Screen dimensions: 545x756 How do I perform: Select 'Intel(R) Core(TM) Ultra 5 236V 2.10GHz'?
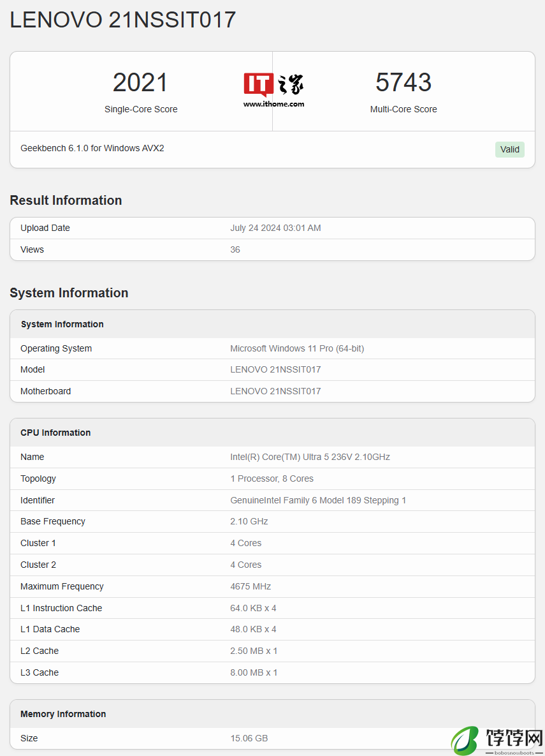point(310,457)
